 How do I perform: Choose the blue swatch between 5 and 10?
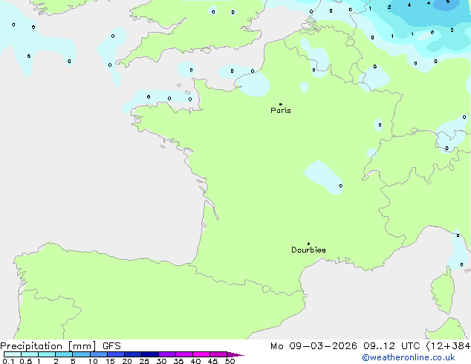pyautogui.click(x=81, y=355)
